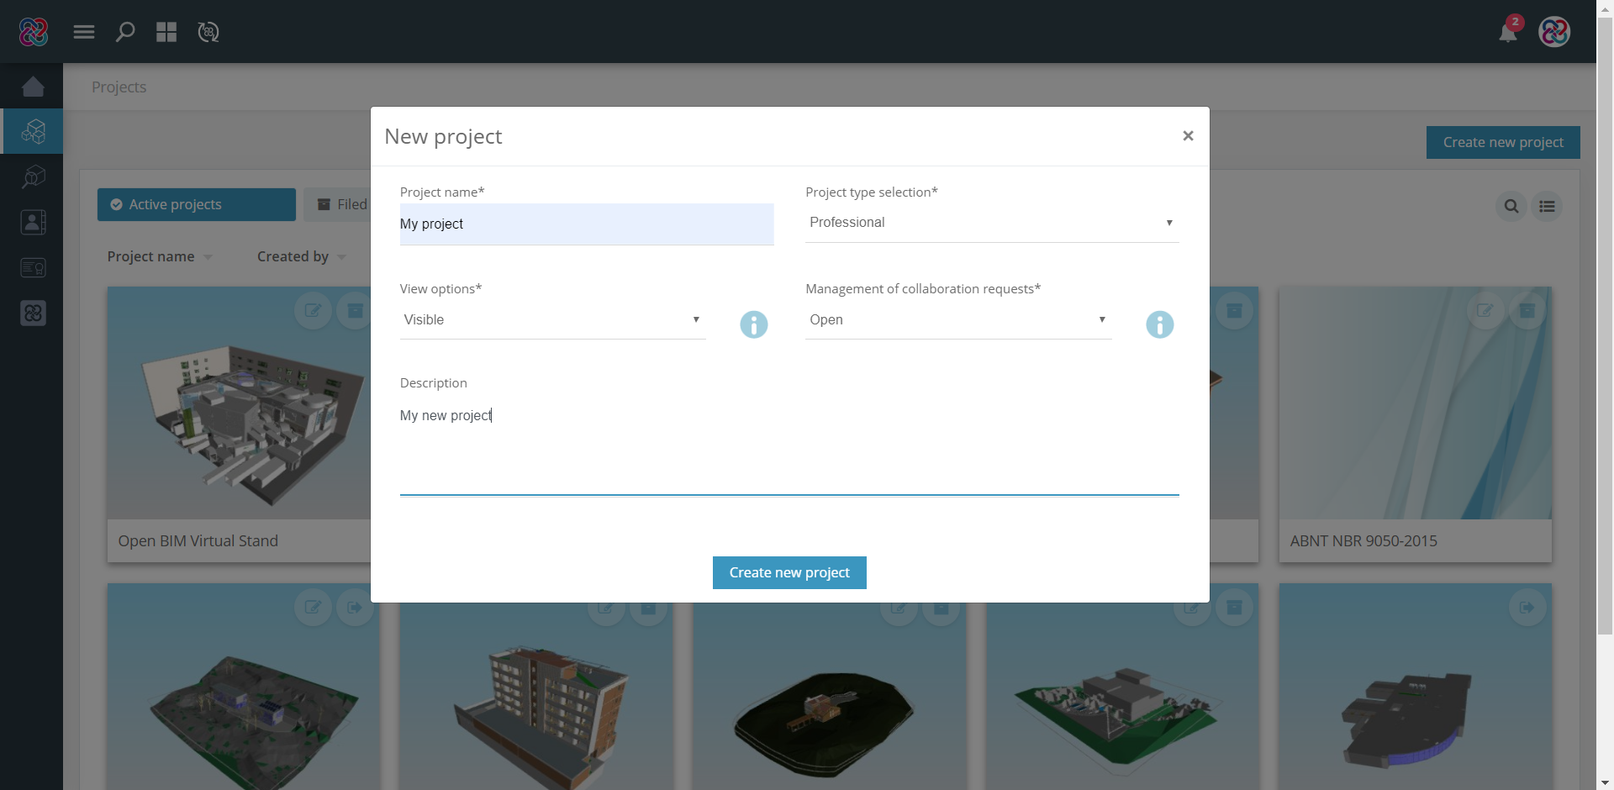Viewport: 1614px width, 790px height.
Task: Select the Home icon in the sidebar
Action: click(33, 87)
